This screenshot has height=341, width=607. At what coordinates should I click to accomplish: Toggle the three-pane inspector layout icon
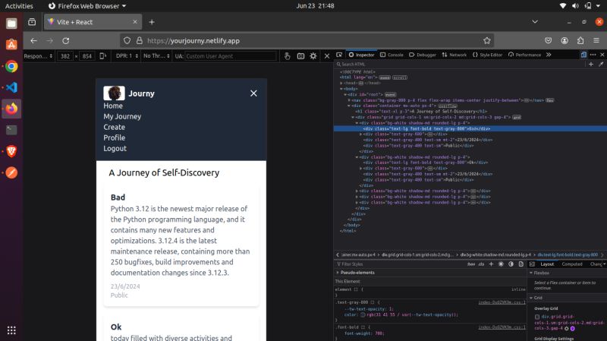click(533, 264)
